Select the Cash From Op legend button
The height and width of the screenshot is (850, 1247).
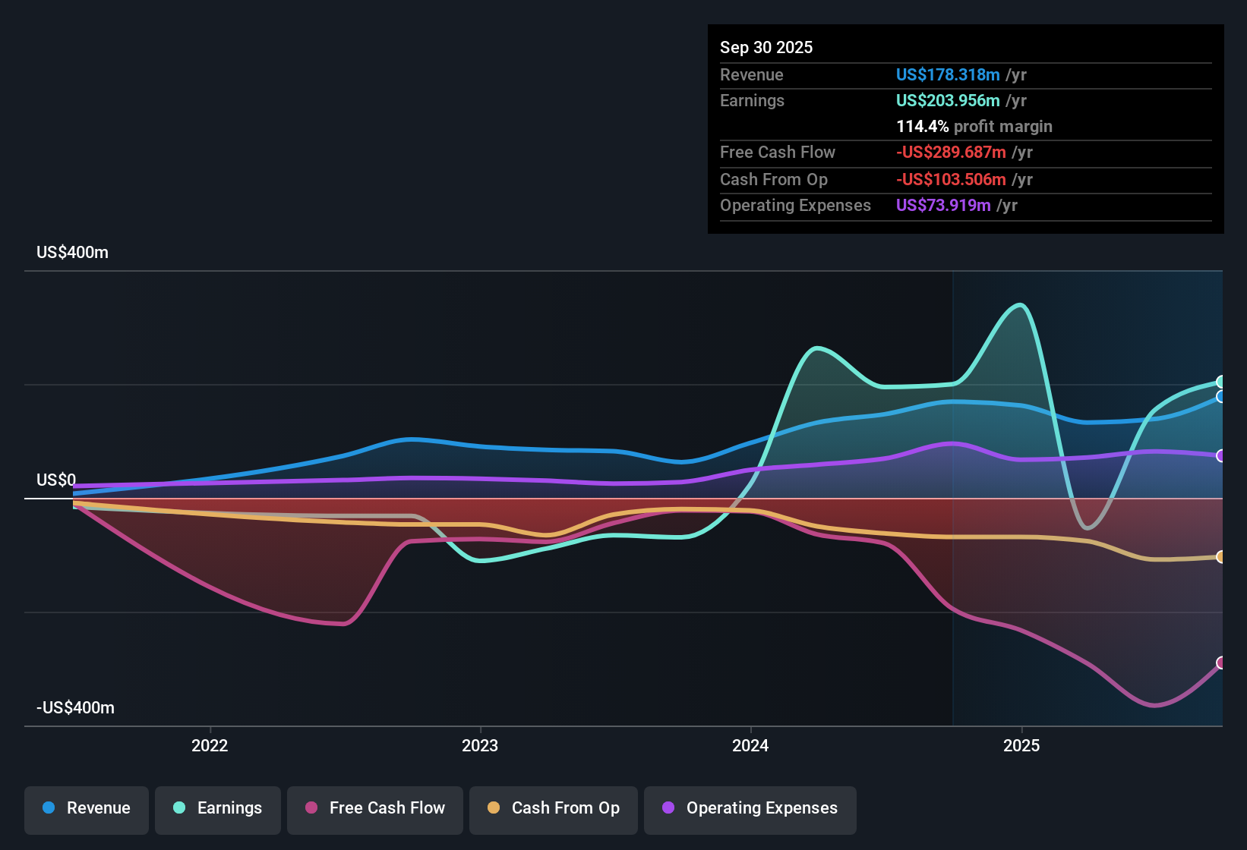(553, 809)
